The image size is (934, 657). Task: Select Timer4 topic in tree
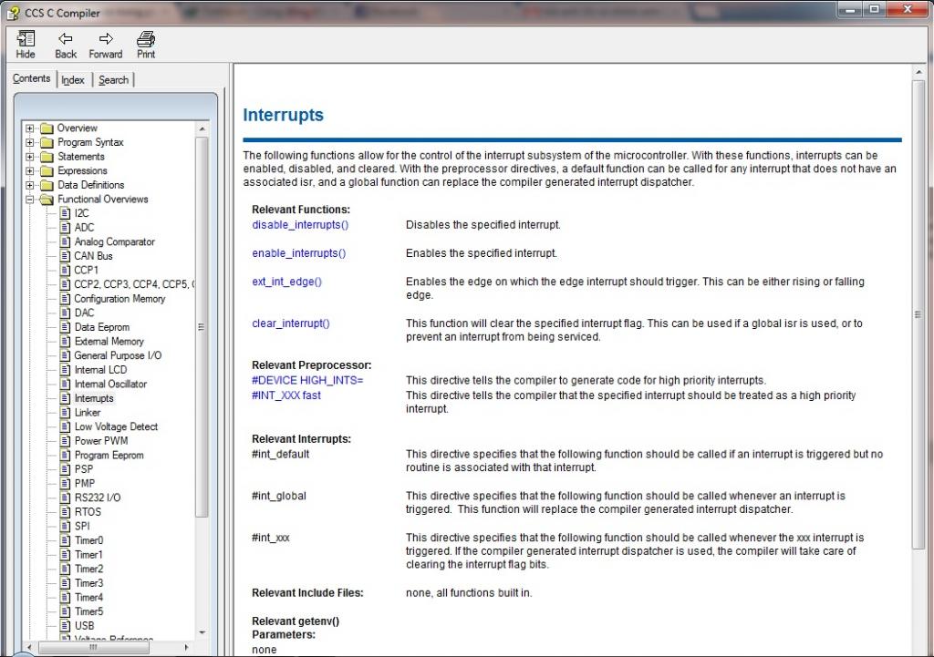(x=88, y=598)
